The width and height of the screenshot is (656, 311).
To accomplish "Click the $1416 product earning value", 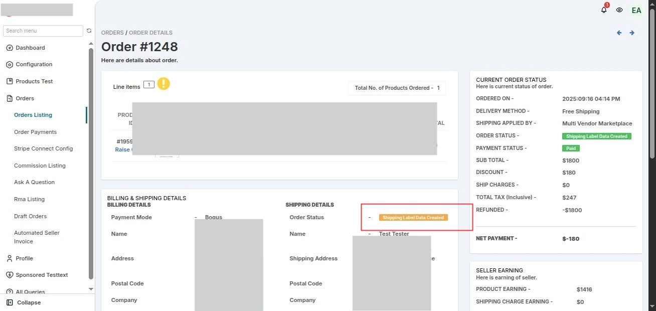I will click(x=584, y=289).
